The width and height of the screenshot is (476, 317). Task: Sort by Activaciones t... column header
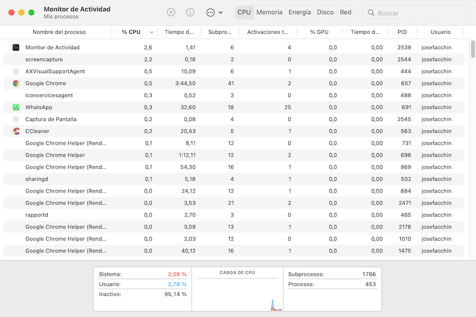[268, 32]
